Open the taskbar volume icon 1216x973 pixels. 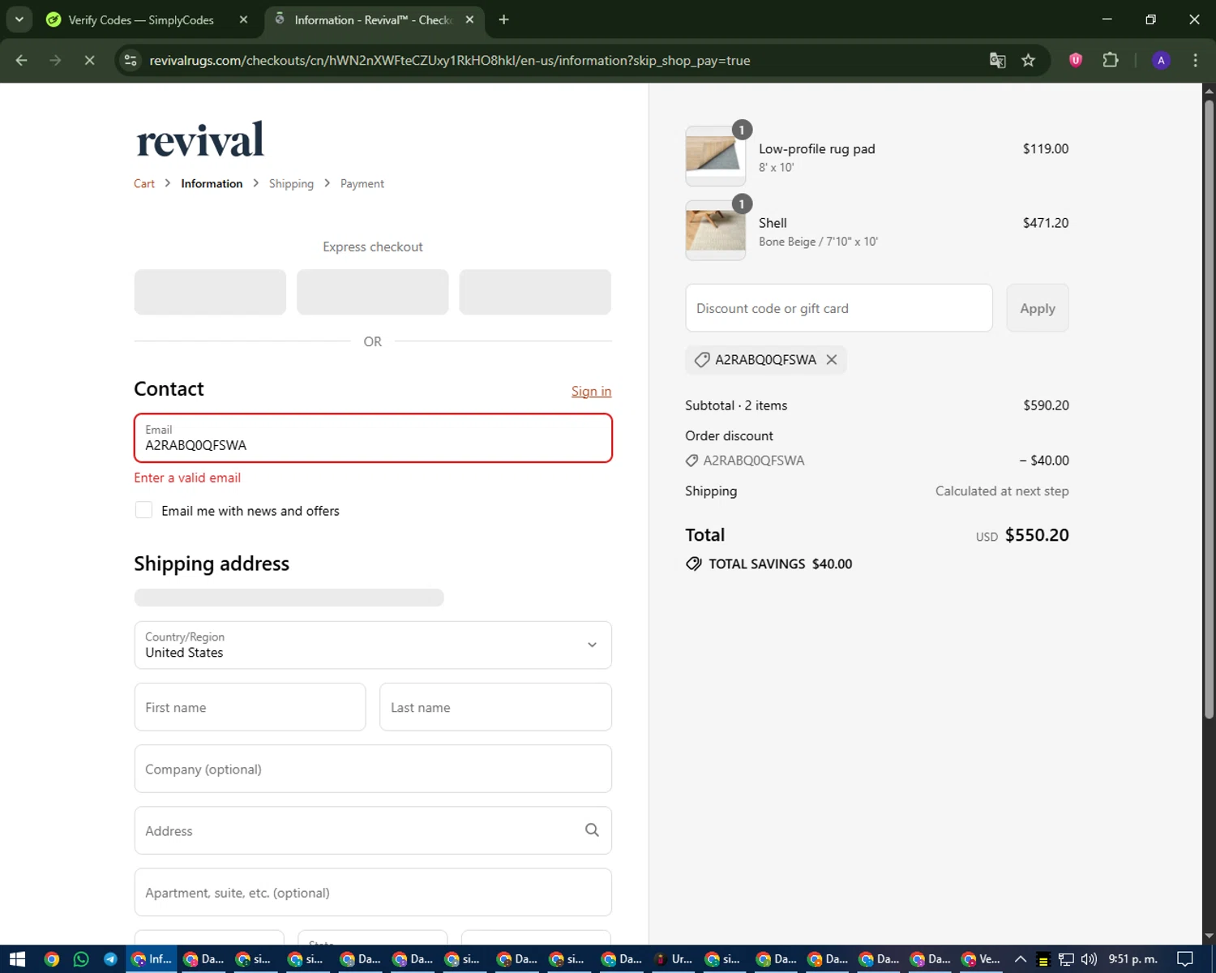(1089, 959)
